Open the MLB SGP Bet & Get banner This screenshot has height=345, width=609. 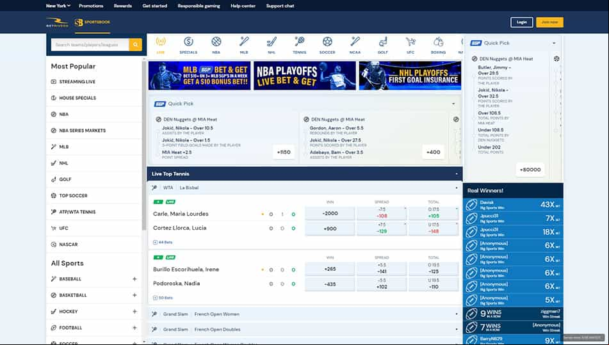(x=199, y=76)
